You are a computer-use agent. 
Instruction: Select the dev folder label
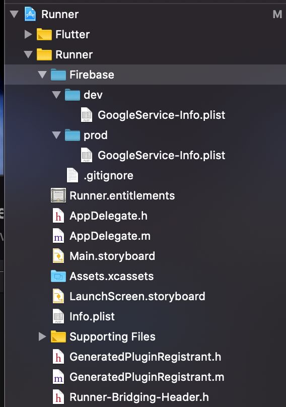pos(93,95)
